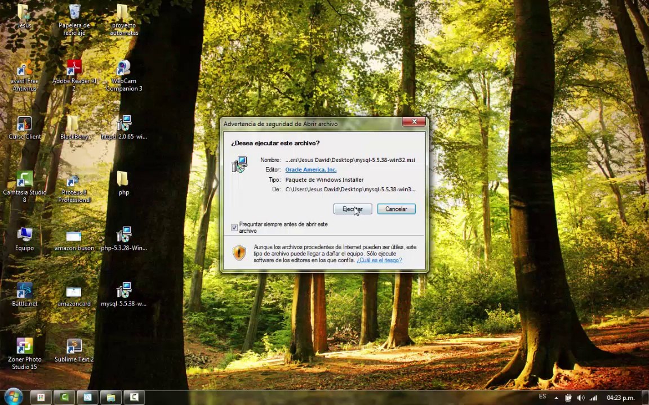Open the green Camtasia taskbar button
This screenshot has height=405, width=649.
pos(64,398)
